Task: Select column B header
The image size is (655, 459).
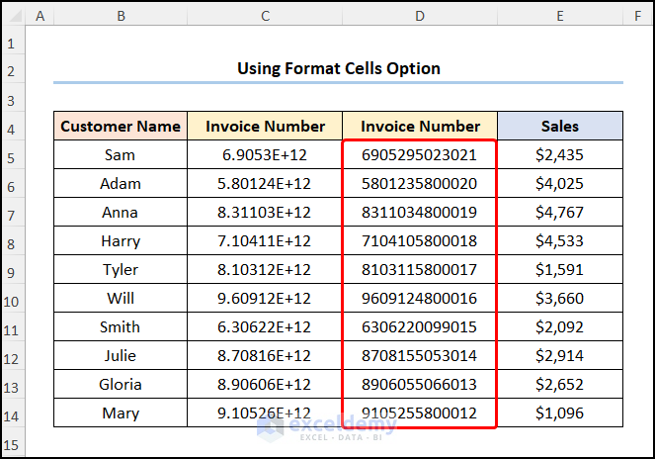Action: [x=121, y=17]
